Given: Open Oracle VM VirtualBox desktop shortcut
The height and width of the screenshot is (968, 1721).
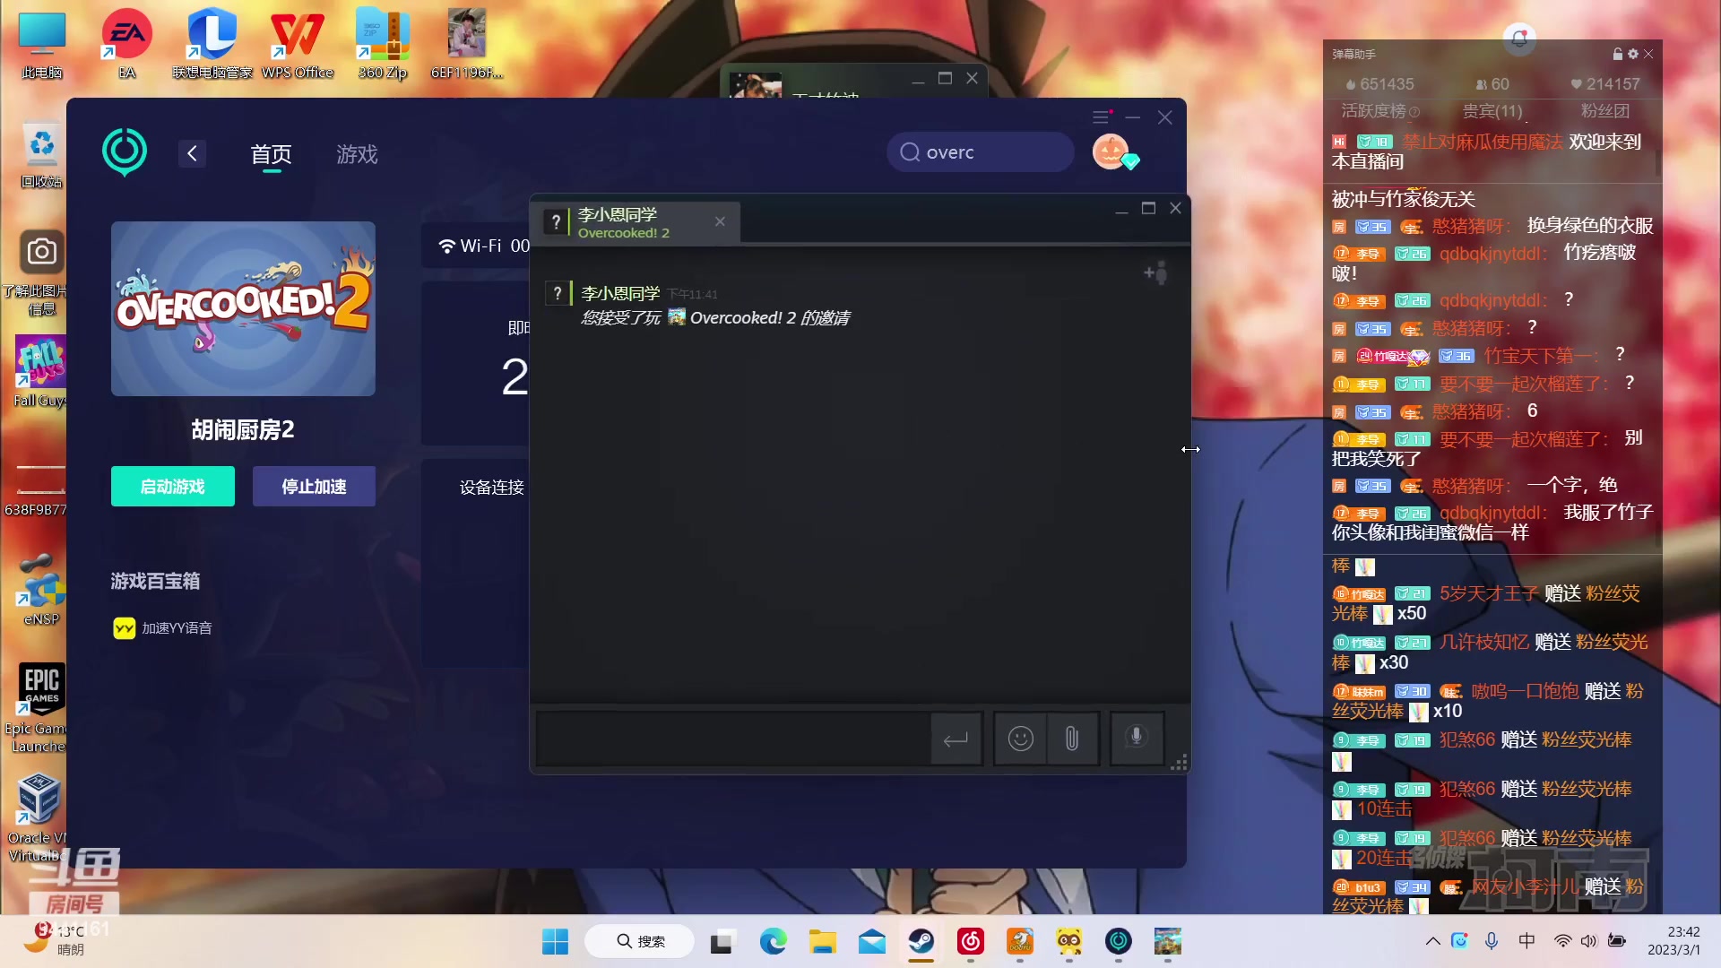Looking at the screenshot, I should (x=38, y=817).
